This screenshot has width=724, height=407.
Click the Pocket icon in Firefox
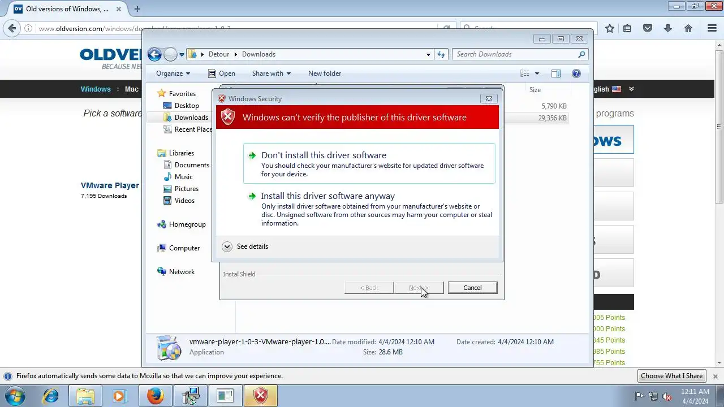[x=648, y=28]
